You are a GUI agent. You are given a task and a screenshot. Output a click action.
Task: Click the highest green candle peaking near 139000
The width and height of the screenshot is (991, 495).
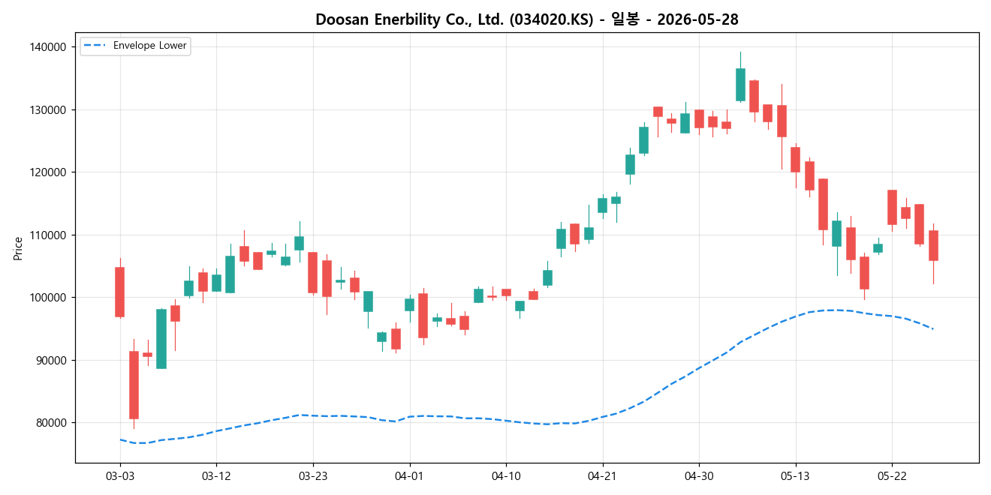click(740, 85)
